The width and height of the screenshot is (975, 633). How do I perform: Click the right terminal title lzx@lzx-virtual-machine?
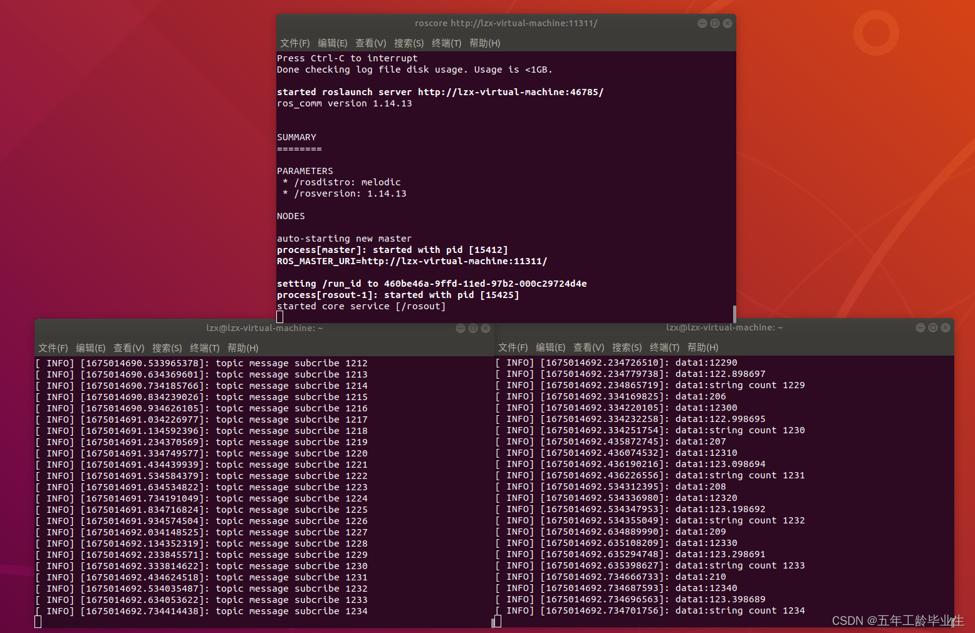point(724,327)
